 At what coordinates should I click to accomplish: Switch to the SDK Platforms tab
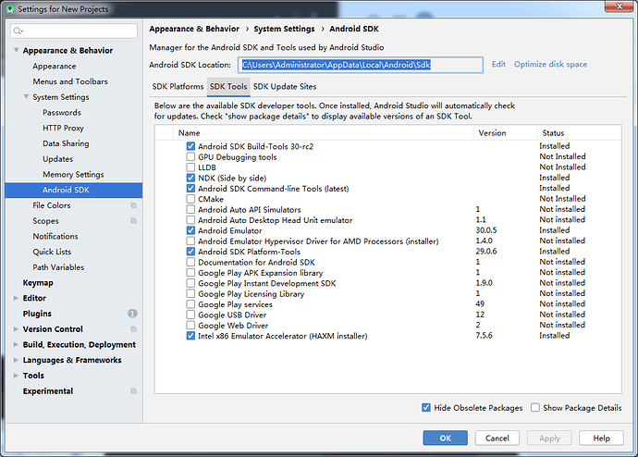[178, 87]
